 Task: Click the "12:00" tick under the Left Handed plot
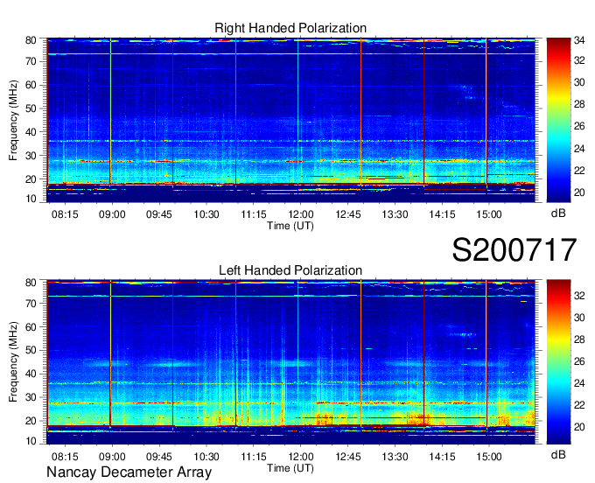[301, 457]
